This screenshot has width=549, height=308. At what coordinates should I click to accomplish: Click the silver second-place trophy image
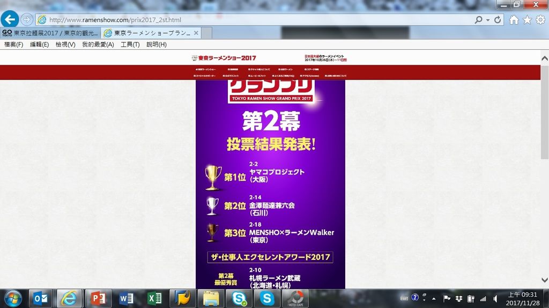212,206
